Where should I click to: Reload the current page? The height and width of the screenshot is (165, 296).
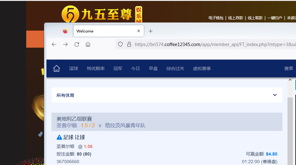pyautogui.click(x=77, y=44)
